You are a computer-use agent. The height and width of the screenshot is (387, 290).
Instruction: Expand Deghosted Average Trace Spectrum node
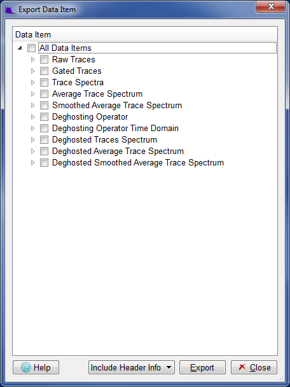click(32, 151)
